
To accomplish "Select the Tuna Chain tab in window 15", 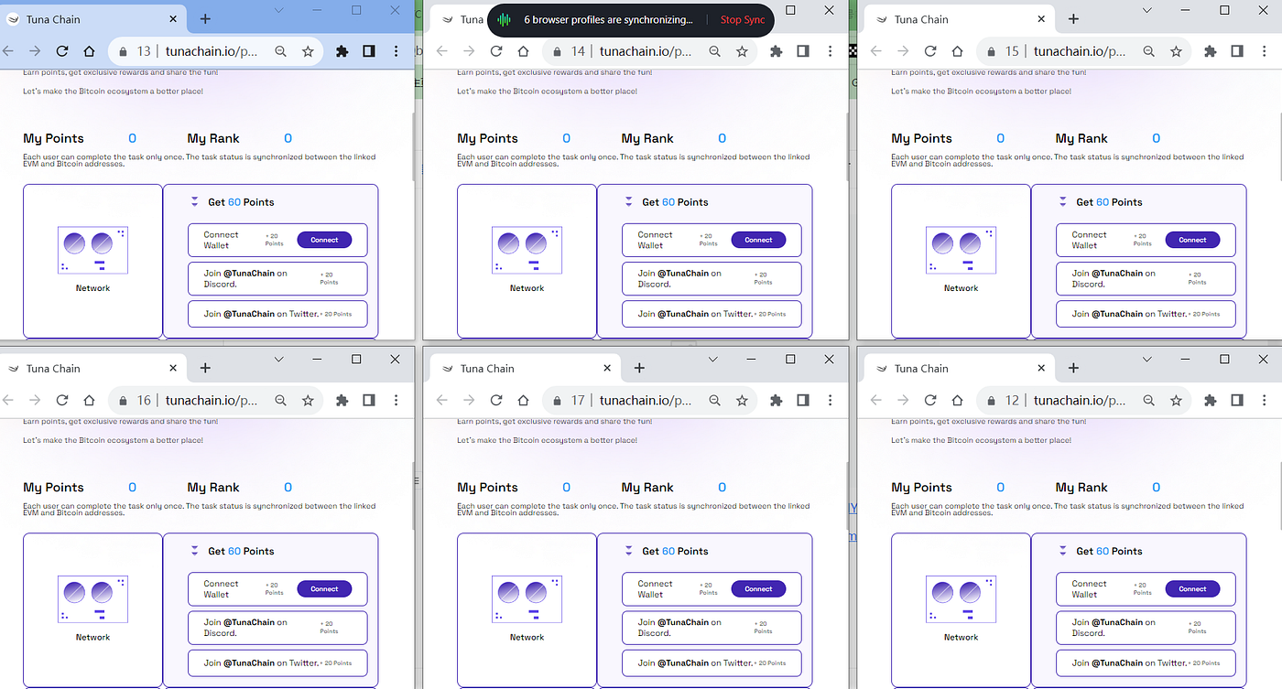I will pyautogui.click(x=961, y=19).
